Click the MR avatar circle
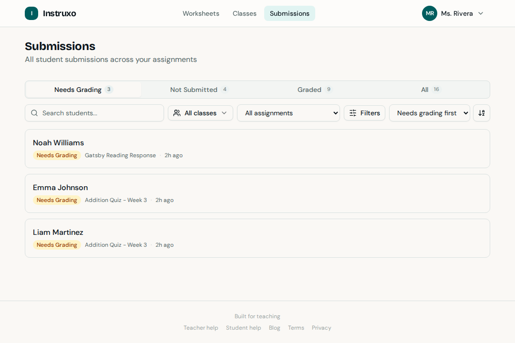The height and width of the screenshot is (343, 515). coord(429,13)
